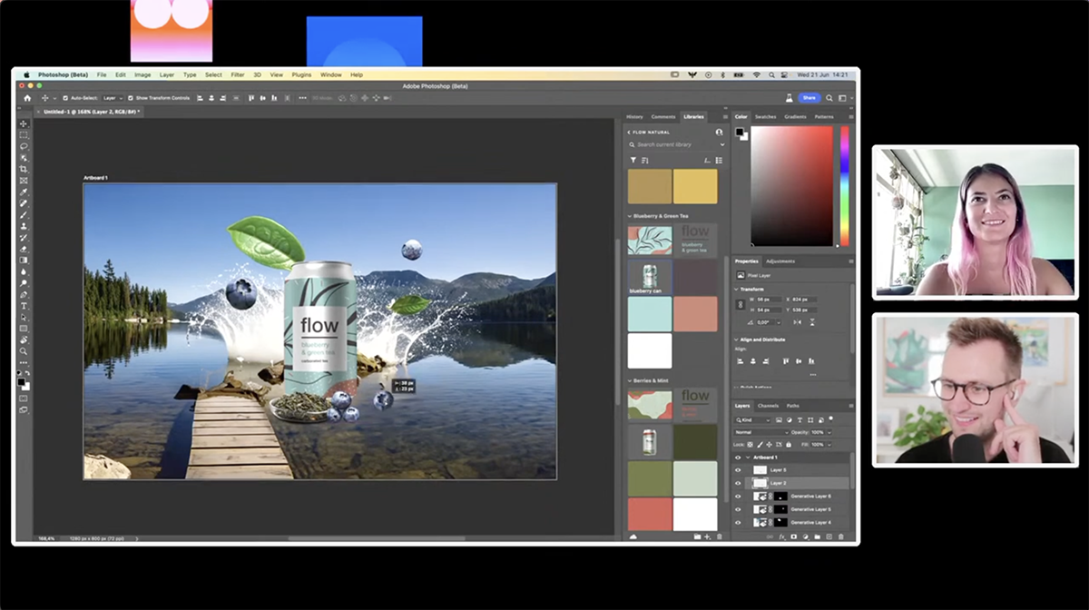Image resolution: width=1089 pixels, height=610 pixels.
Task: Click the Home icon in options bar
Action: 27,98
